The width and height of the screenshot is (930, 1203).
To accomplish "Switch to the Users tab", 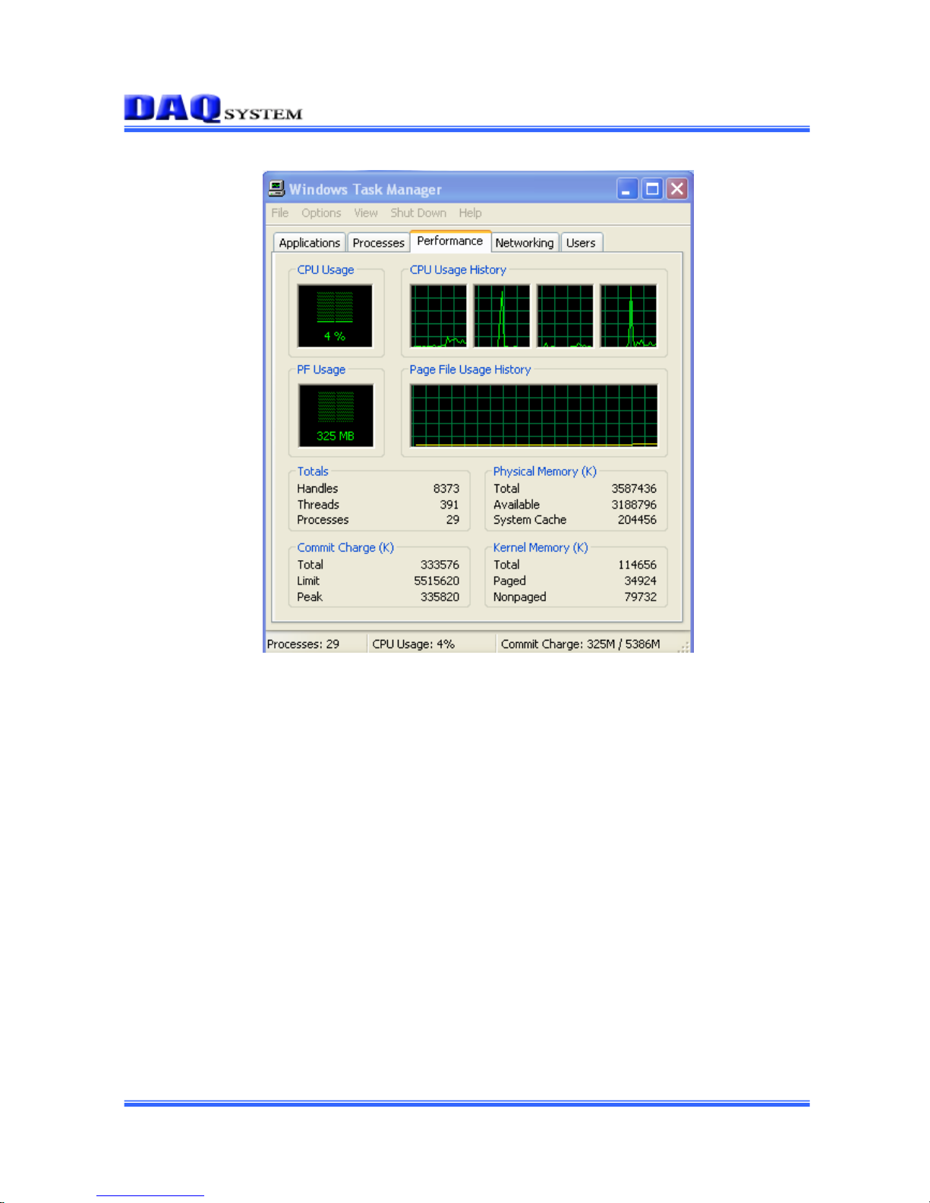I will point(581,243).
